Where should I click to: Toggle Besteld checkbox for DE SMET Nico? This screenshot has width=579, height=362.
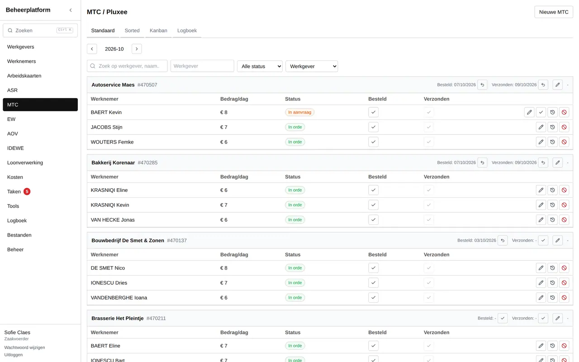[373, 268]
